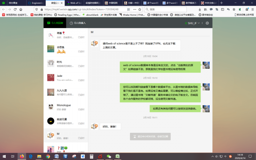Viewport: 256px width, 160px height.
Task: Open Task View on the taskbar
Action: click(13, 156)
